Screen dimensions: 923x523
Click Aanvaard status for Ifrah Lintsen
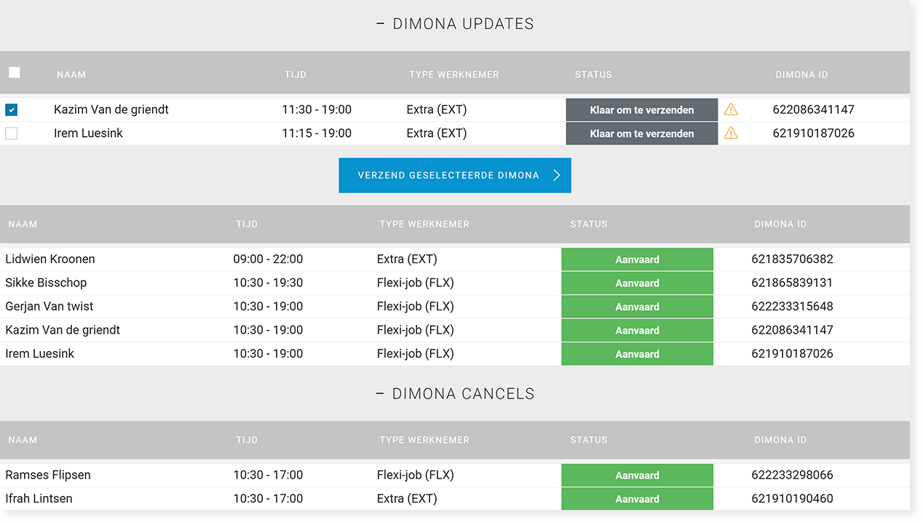[637, 499]
